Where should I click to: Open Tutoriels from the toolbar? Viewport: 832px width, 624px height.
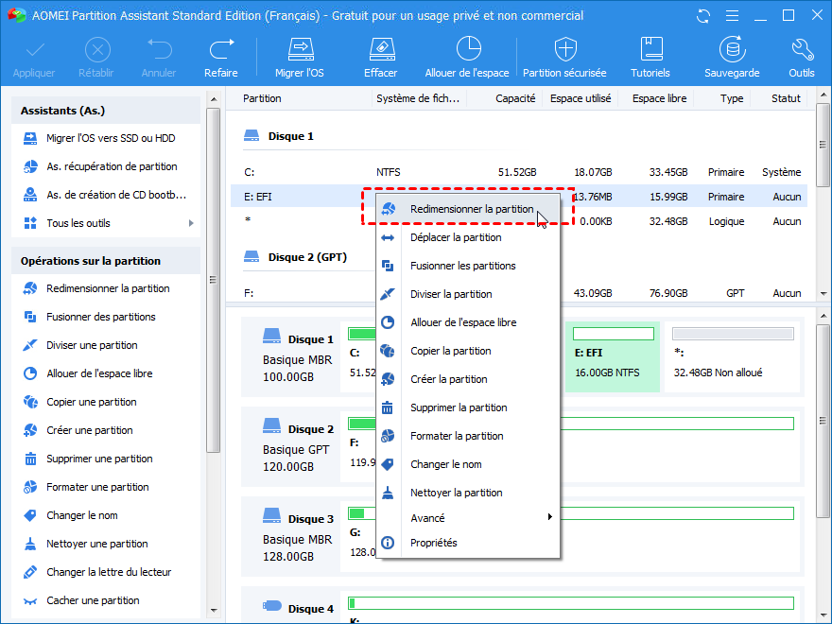point(650,50)
